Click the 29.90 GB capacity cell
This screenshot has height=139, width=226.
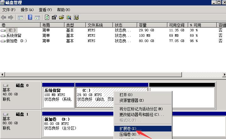pos(146,30)
